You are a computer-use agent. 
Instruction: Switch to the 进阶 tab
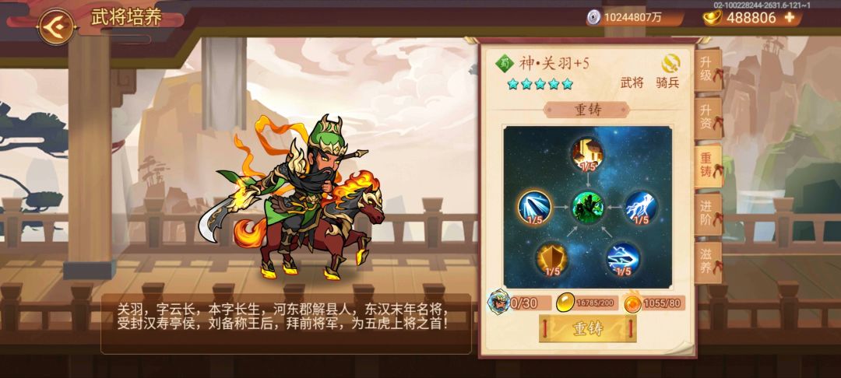(708, 214)
